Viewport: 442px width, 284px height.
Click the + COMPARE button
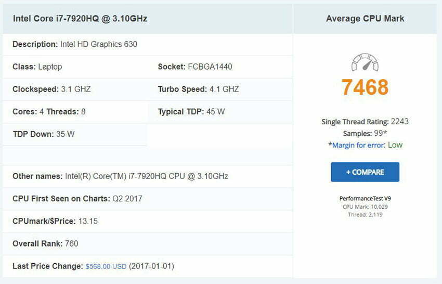[x=365, y=172]
